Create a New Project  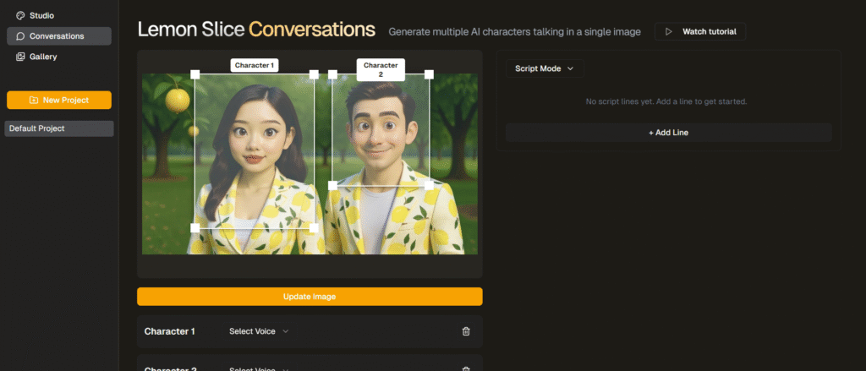[59, 100]
